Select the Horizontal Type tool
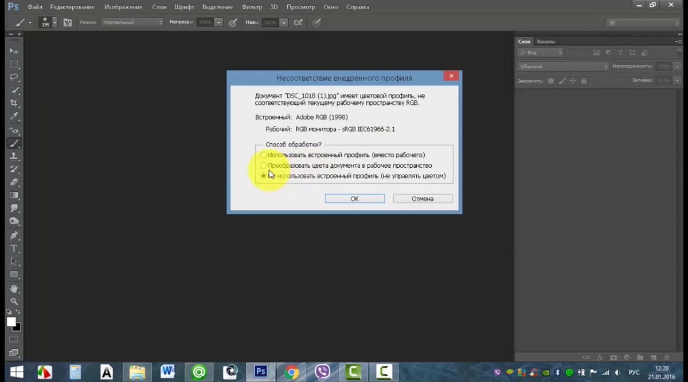The width and height of the screenshot is (688, 382). (14, 249)
